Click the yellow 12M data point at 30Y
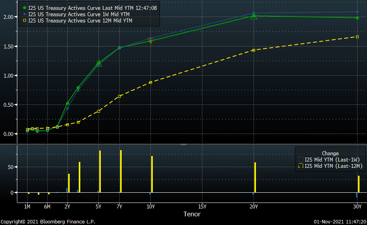The width and height of the screenshot is (367, 225). click(x=357, y=37)
